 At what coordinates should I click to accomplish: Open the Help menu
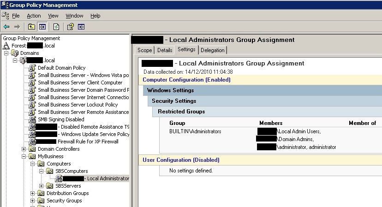pos(95,16)
